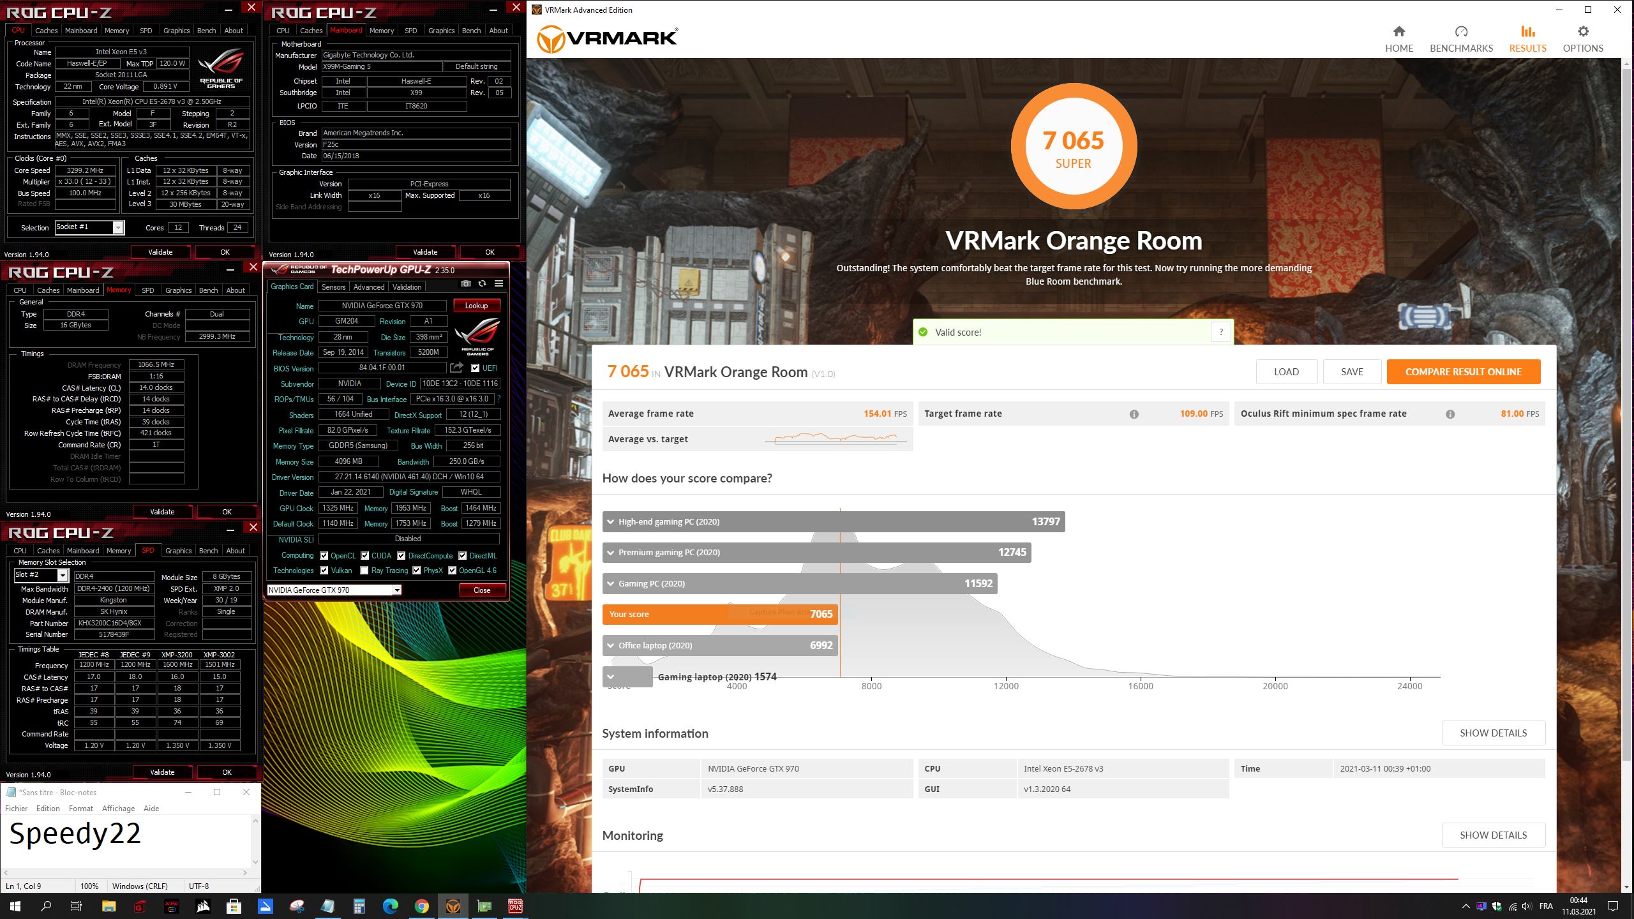Take GPU-Z screenshot with camera icon

(466, 284)
